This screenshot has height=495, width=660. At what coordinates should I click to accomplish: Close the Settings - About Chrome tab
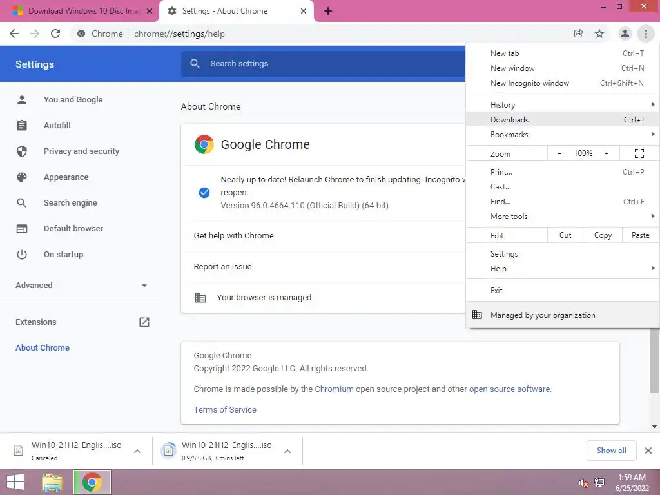coord(304,11)
